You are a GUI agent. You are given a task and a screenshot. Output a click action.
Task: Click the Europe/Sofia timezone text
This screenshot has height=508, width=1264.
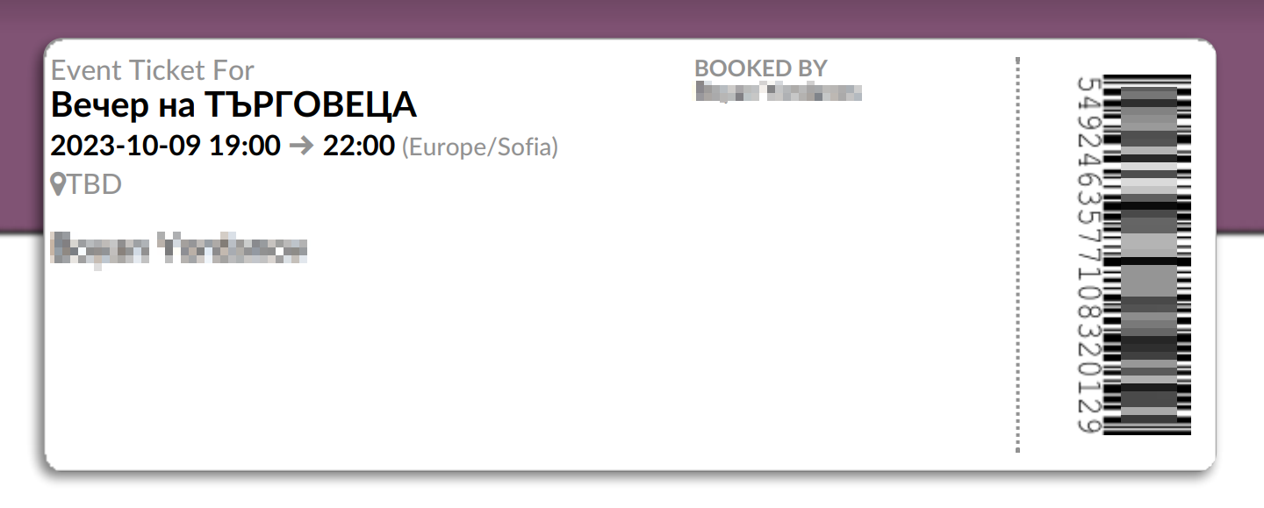(x=479, y=147)
